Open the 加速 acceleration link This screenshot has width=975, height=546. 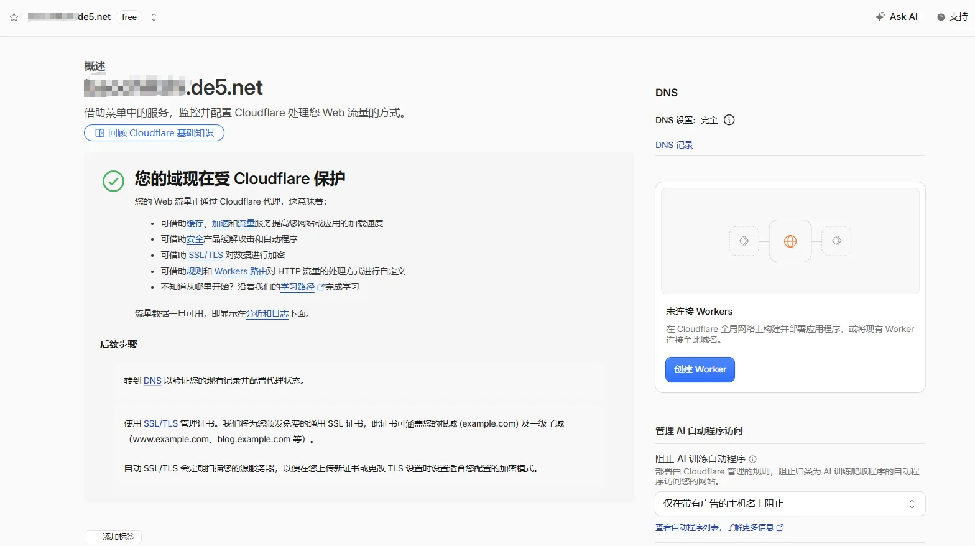(x=220, y=223)
